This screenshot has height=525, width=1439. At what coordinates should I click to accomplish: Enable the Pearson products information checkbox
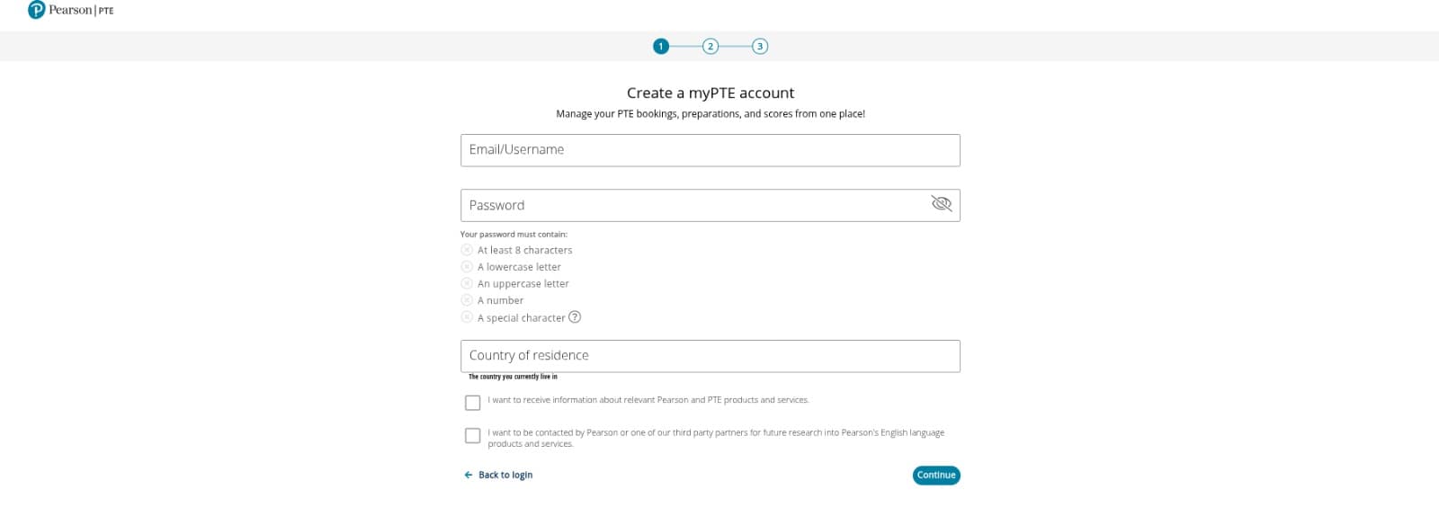473,402
